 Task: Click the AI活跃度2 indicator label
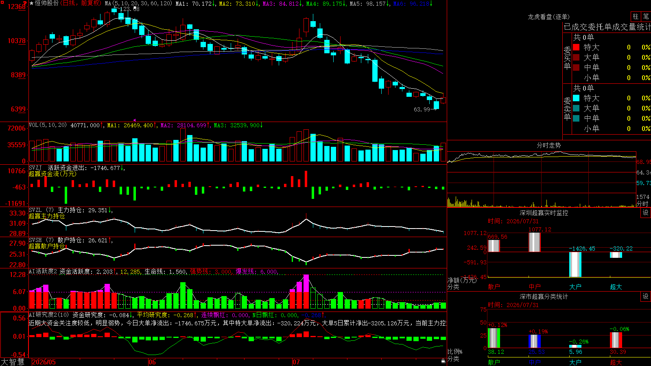[43, 271]
